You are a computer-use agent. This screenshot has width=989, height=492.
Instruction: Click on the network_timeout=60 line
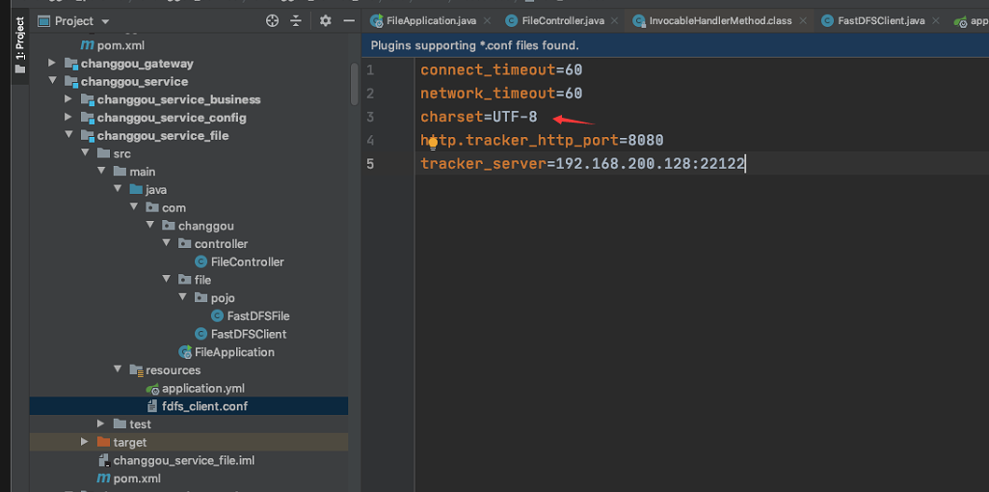pos(501,94)
